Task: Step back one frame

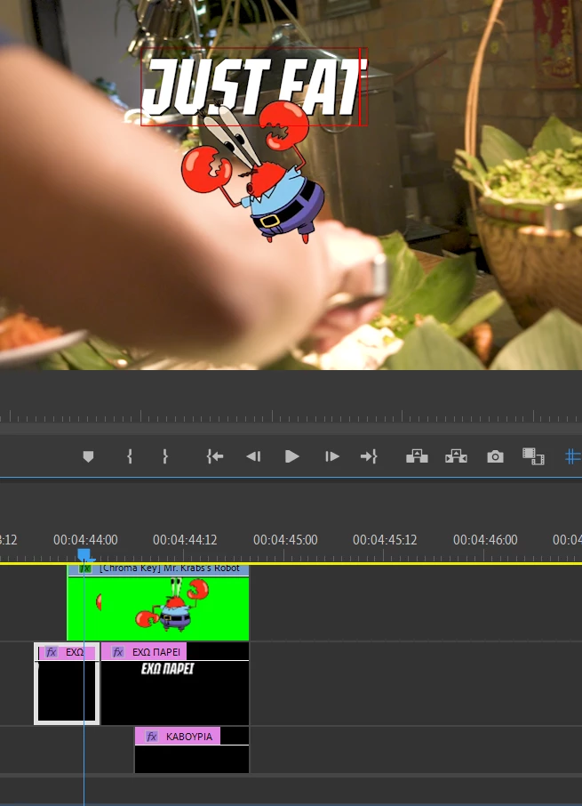Action: coord(253,456)
